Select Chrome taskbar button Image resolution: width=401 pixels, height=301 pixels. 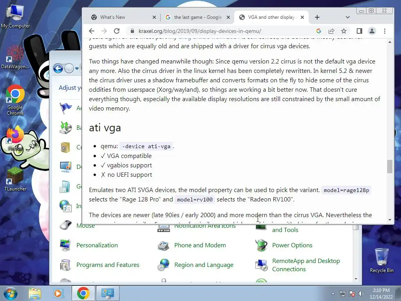(x=83, y=293)
